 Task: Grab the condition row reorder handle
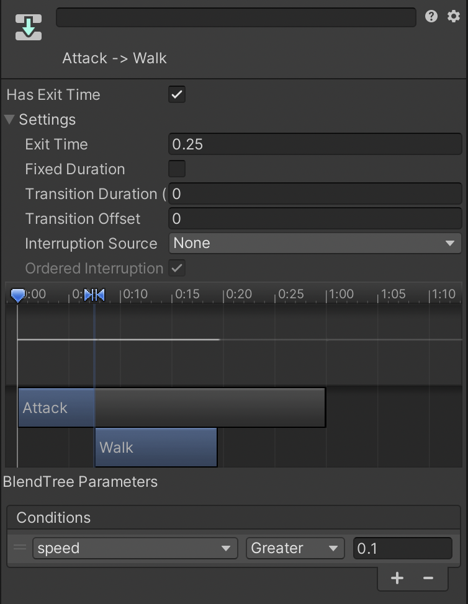[x=20, y=548]
